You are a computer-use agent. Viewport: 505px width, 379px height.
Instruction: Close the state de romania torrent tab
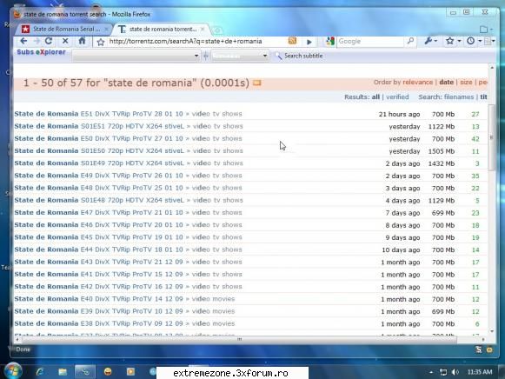(x=203, y=29)
